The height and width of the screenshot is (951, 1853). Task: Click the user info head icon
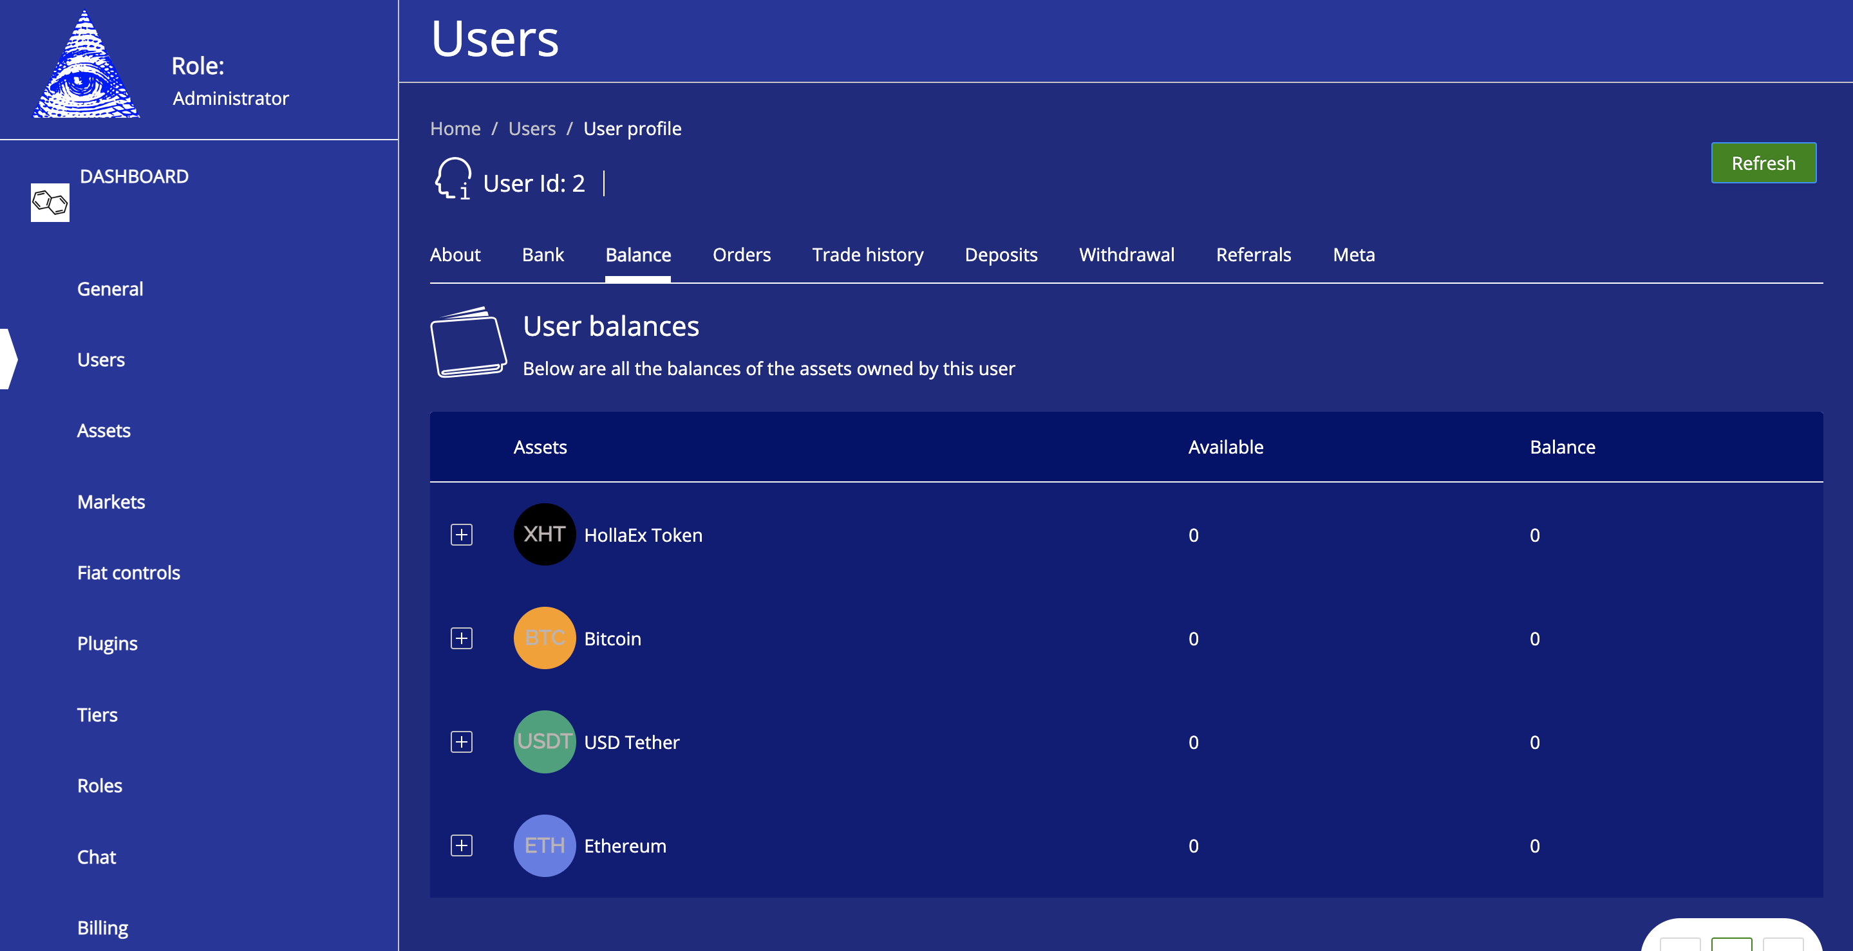[453, 178]
